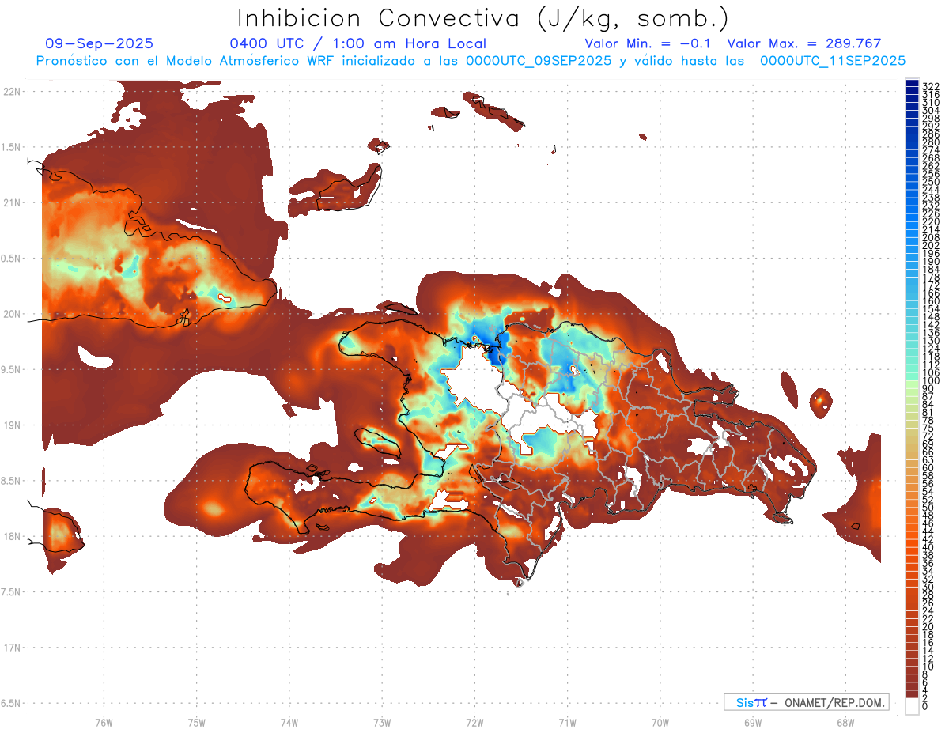This screenshot has height=733, width=949.
Task: Click the time label '0400 UTC / 1:00 am Hora Local'
Action: (x=358, y=43)
